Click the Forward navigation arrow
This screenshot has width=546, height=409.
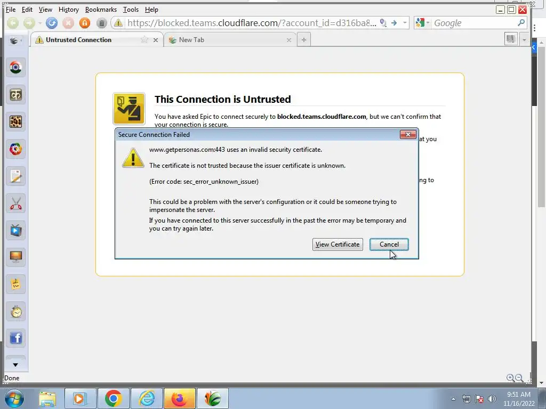point(29,23)
